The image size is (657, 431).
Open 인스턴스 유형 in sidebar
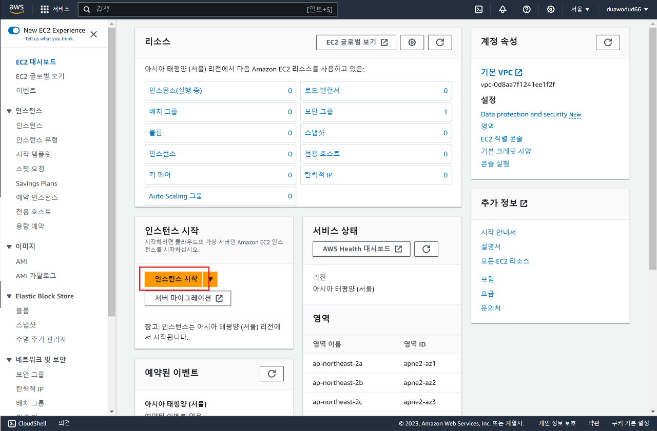37,140
